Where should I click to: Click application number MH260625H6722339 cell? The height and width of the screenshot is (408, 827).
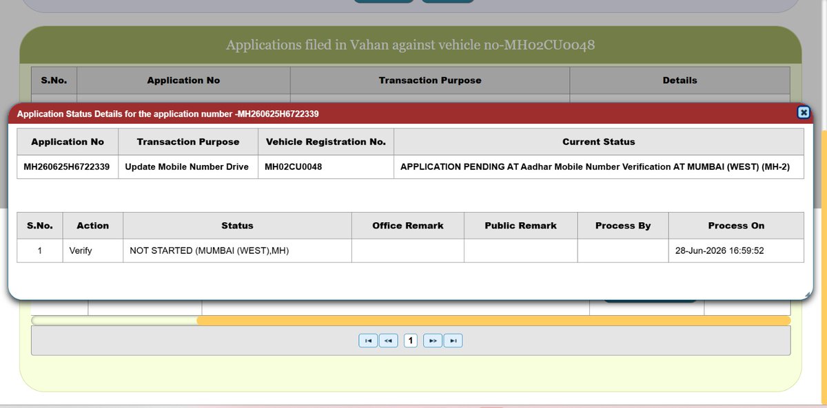coord(68,167)
